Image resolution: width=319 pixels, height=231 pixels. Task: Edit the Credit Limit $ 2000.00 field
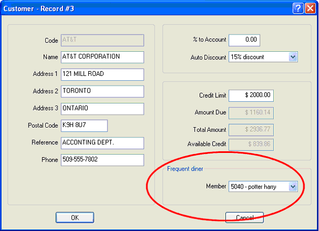251,95
